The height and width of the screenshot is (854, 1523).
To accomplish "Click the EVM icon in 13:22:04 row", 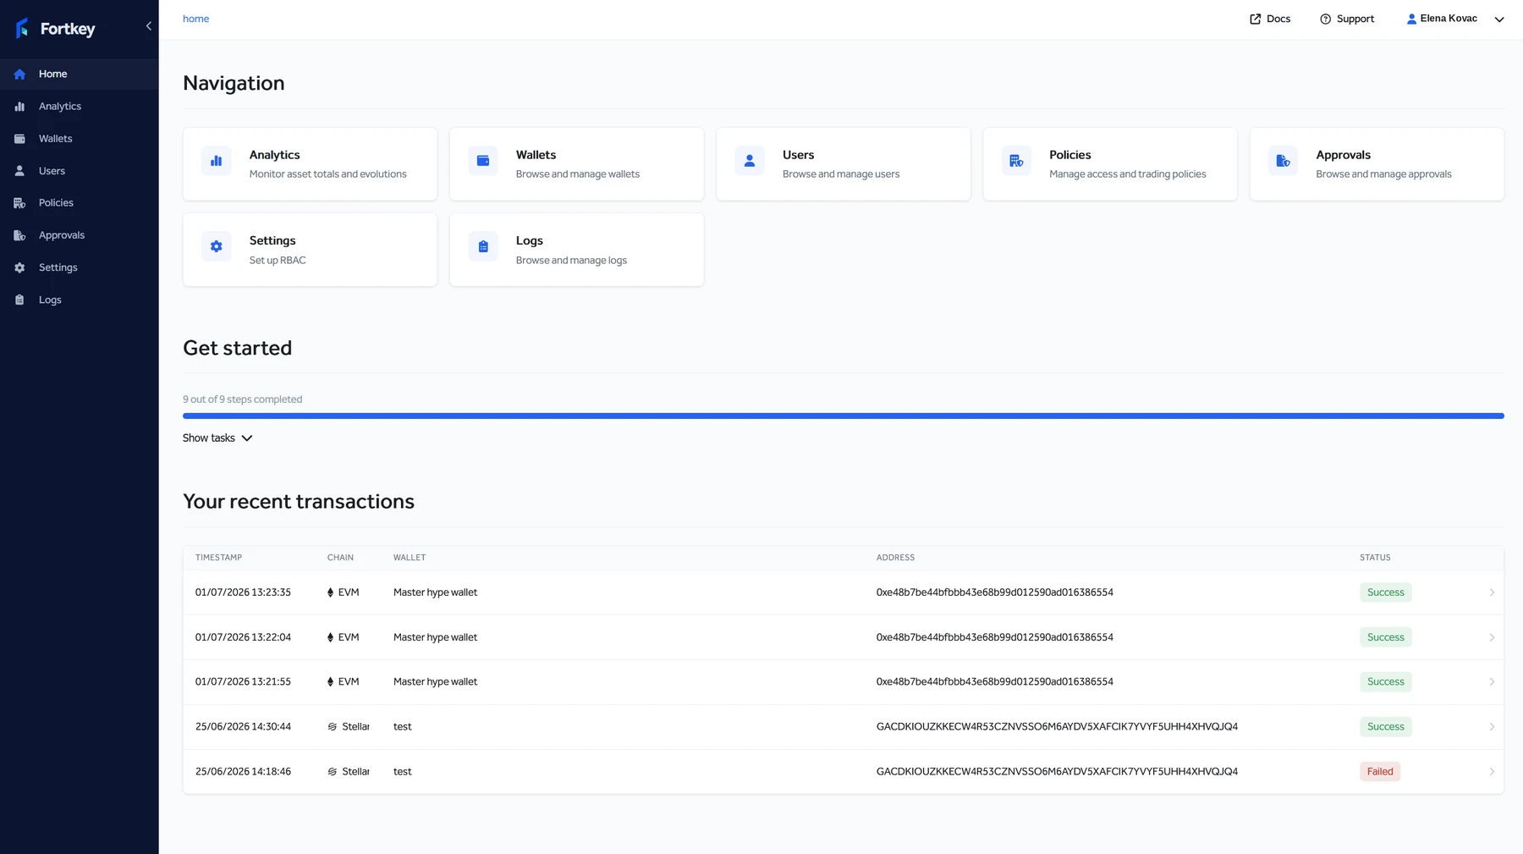I will click(x=331, y=637).
